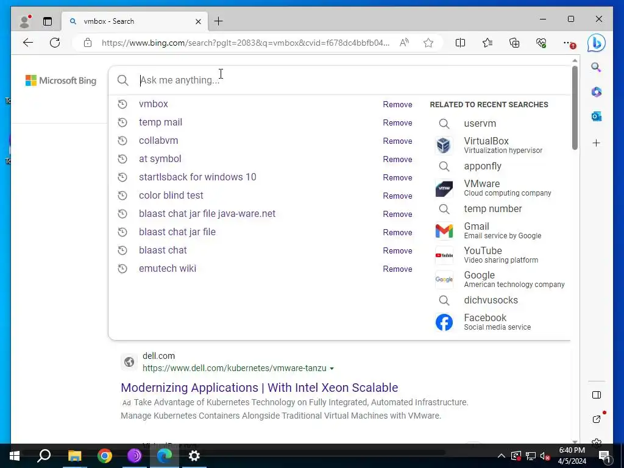Open Settings and more menu
The height and width of the screenshot is (468, 624).
569,43
